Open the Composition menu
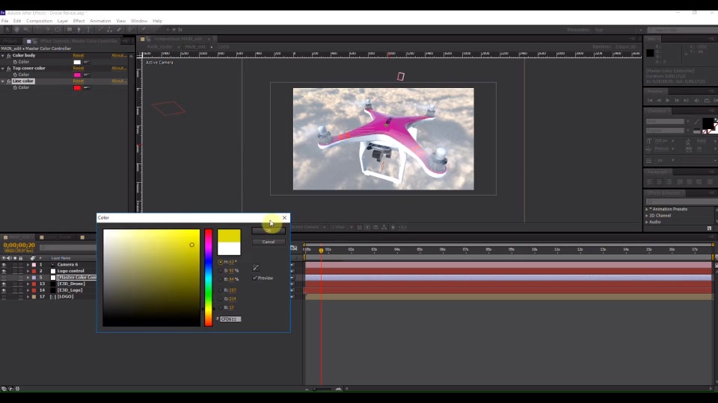This screenshot has height=403, width=718. 39,21
